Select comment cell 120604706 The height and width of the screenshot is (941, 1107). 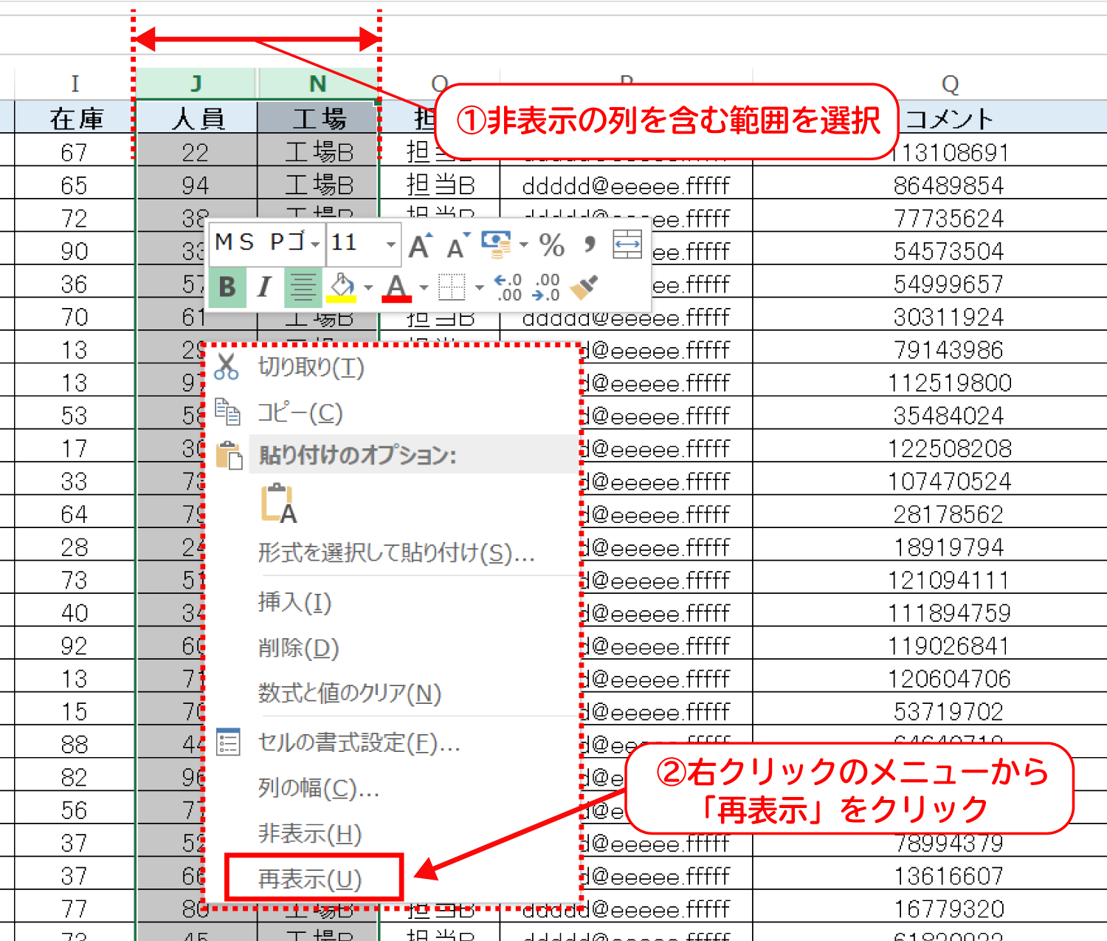tap(949, 679)
